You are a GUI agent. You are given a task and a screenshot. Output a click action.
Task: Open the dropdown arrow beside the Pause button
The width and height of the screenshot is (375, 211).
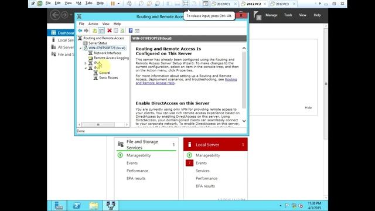pos(118,4)
